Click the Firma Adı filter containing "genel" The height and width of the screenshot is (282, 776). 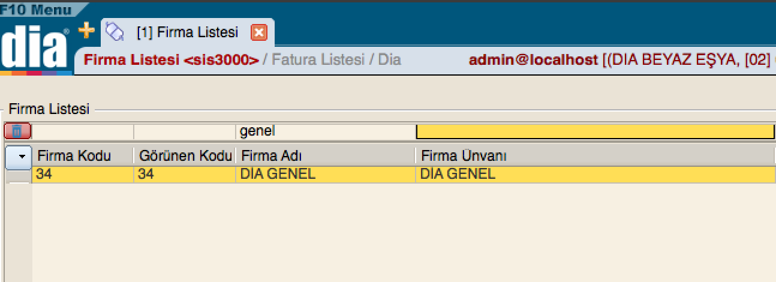coord(326,131)
